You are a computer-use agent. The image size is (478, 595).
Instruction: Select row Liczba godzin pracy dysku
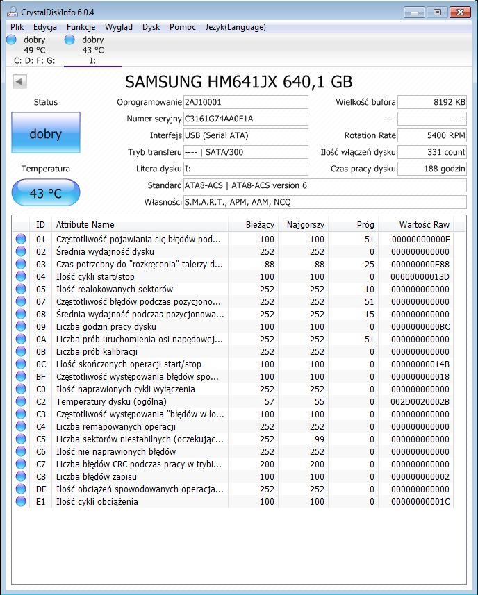pos(233,326)
